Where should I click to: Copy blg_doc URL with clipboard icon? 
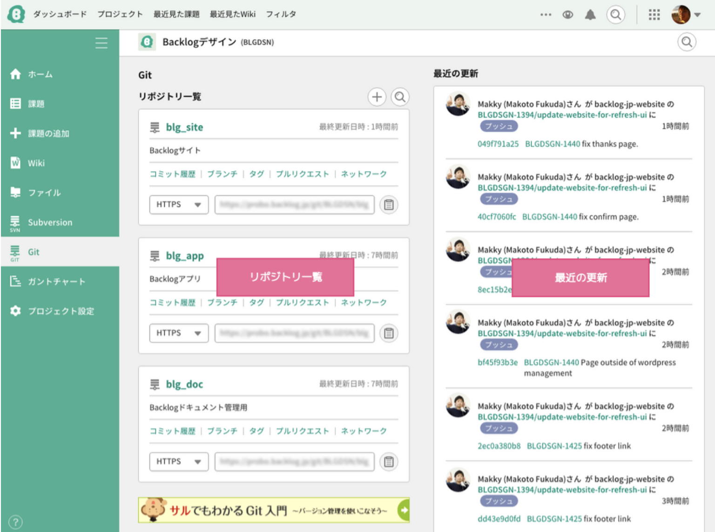[x=389, y=461]
